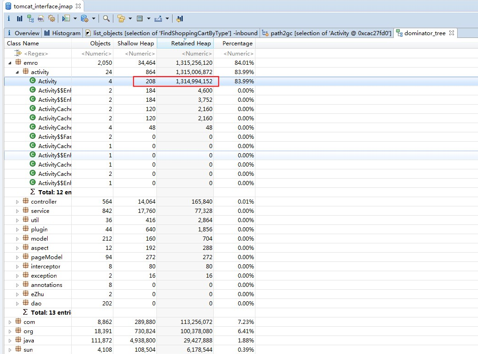Expand the controller package node
Screen dimensions: 478x354
[18, 202]
